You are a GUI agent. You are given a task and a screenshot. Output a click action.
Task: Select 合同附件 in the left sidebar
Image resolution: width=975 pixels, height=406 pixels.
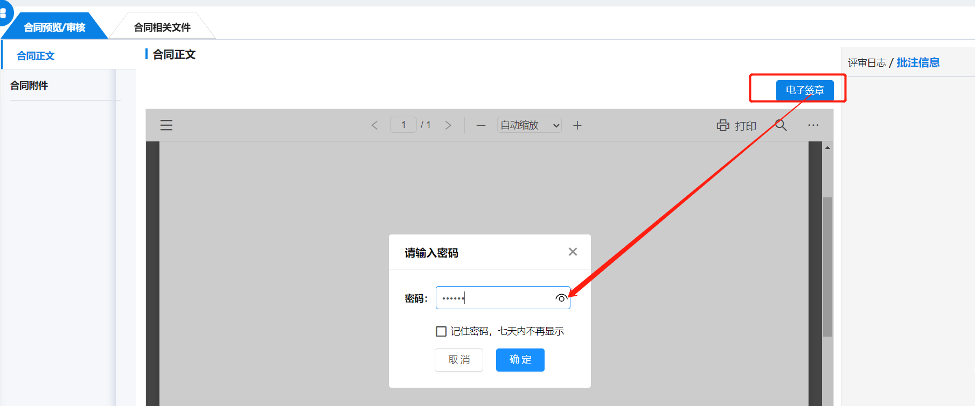30,86
